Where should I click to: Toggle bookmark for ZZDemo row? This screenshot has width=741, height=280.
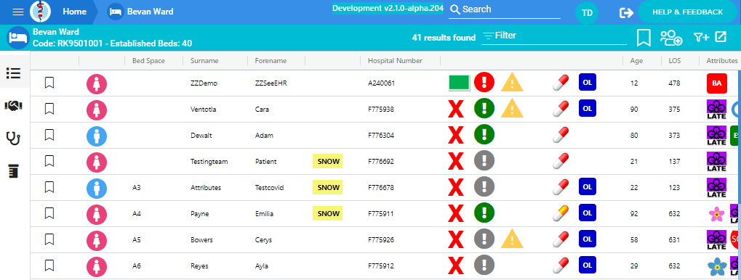[49, 83]
